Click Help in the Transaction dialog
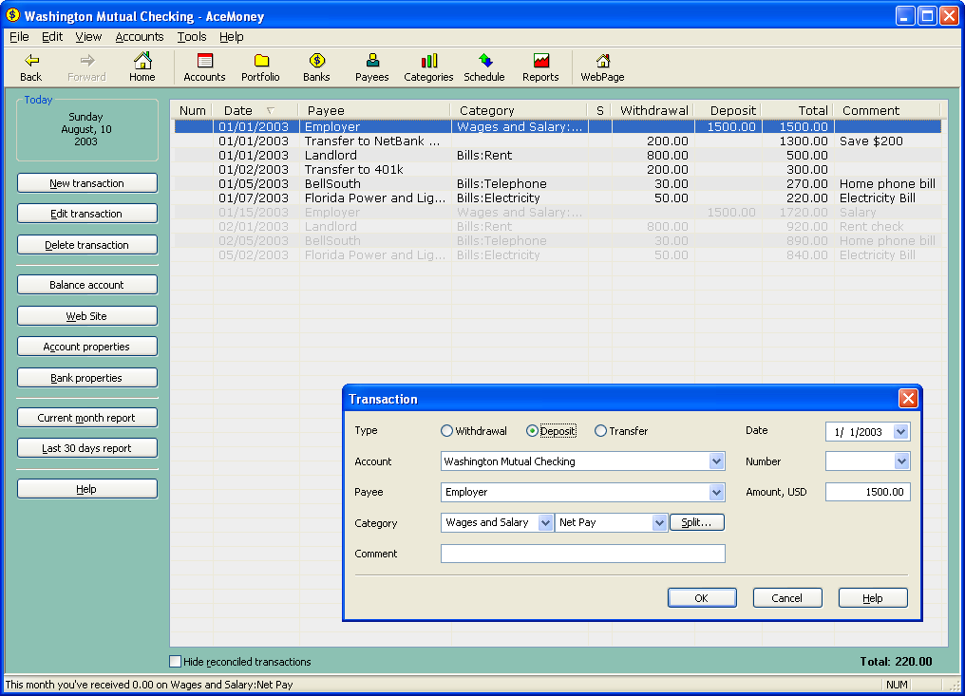The width and height of the screenshot is (965, 696). pyautogui.click(x=873, y=597)
